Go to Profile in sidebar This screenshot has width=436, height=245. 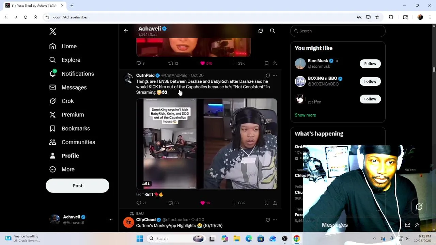[x=64, y=156]
